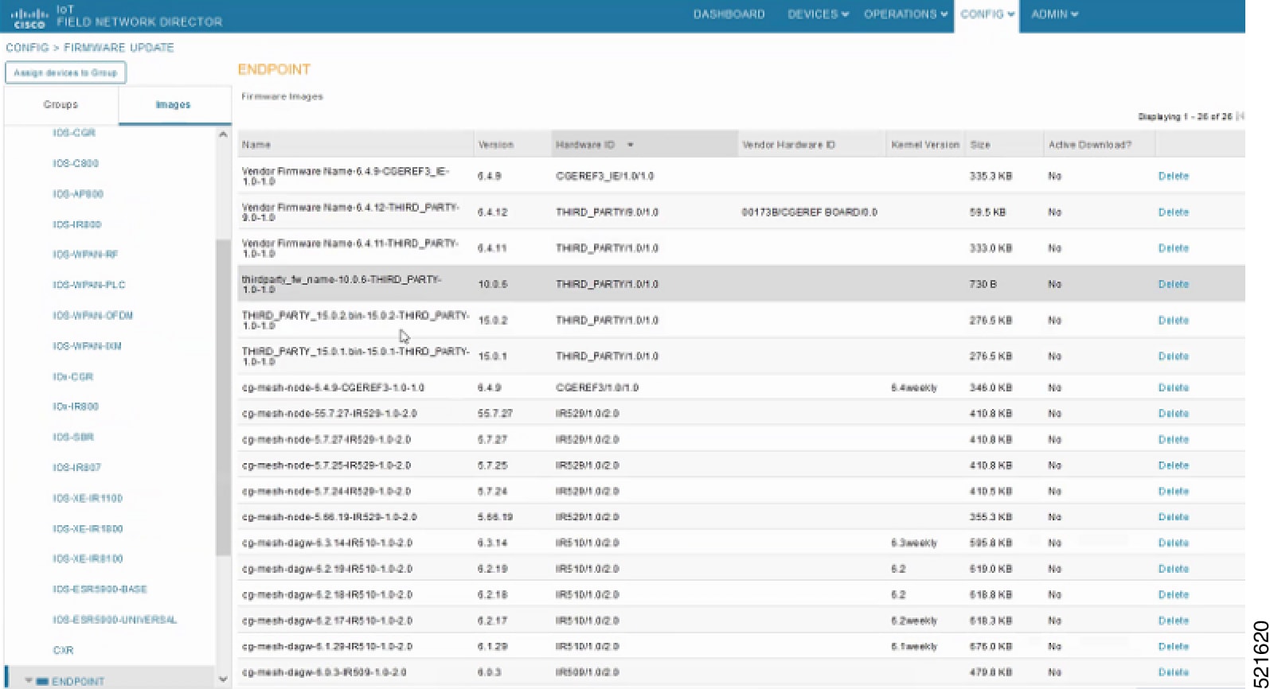The height and width of the screenshot is (689, 1270).
Task: Select IOS-XE-IR8100 in the image tree
Action: (88, 559)
